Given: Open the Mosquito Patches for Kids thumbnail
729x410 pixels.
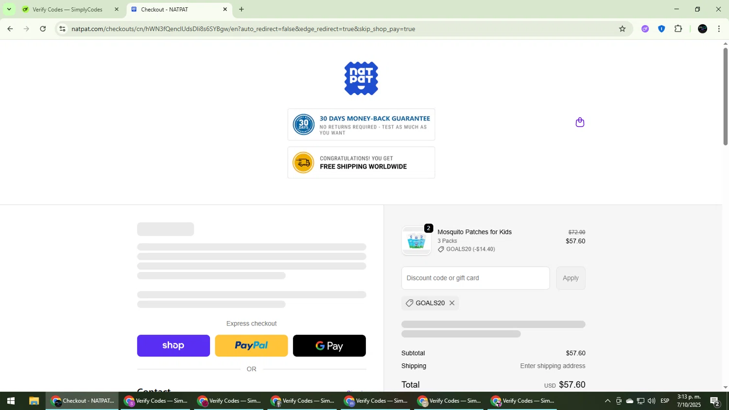Looking at the screenshot, I should tap(417, 241).
